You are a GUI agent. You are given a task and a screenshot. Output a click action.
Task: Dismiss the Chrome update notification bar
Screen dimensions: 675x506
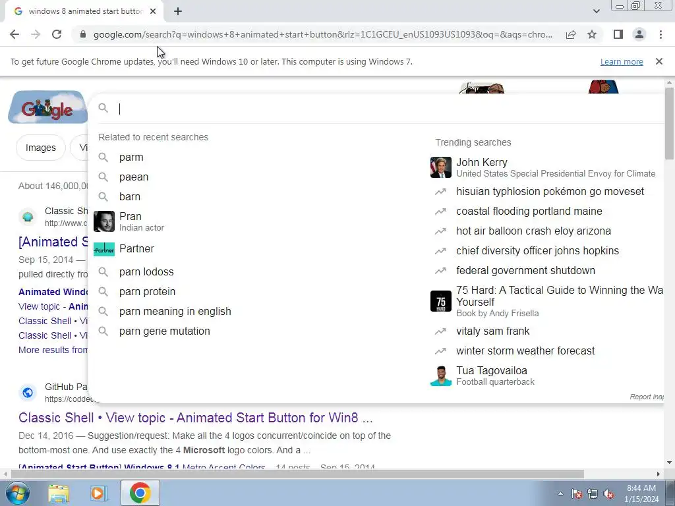point(659,61)
